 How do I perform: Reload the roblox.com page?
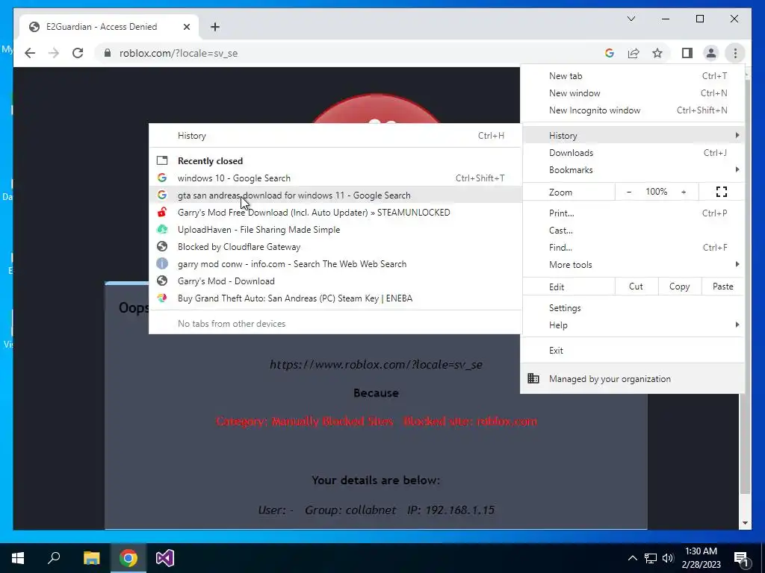(78, 53)
